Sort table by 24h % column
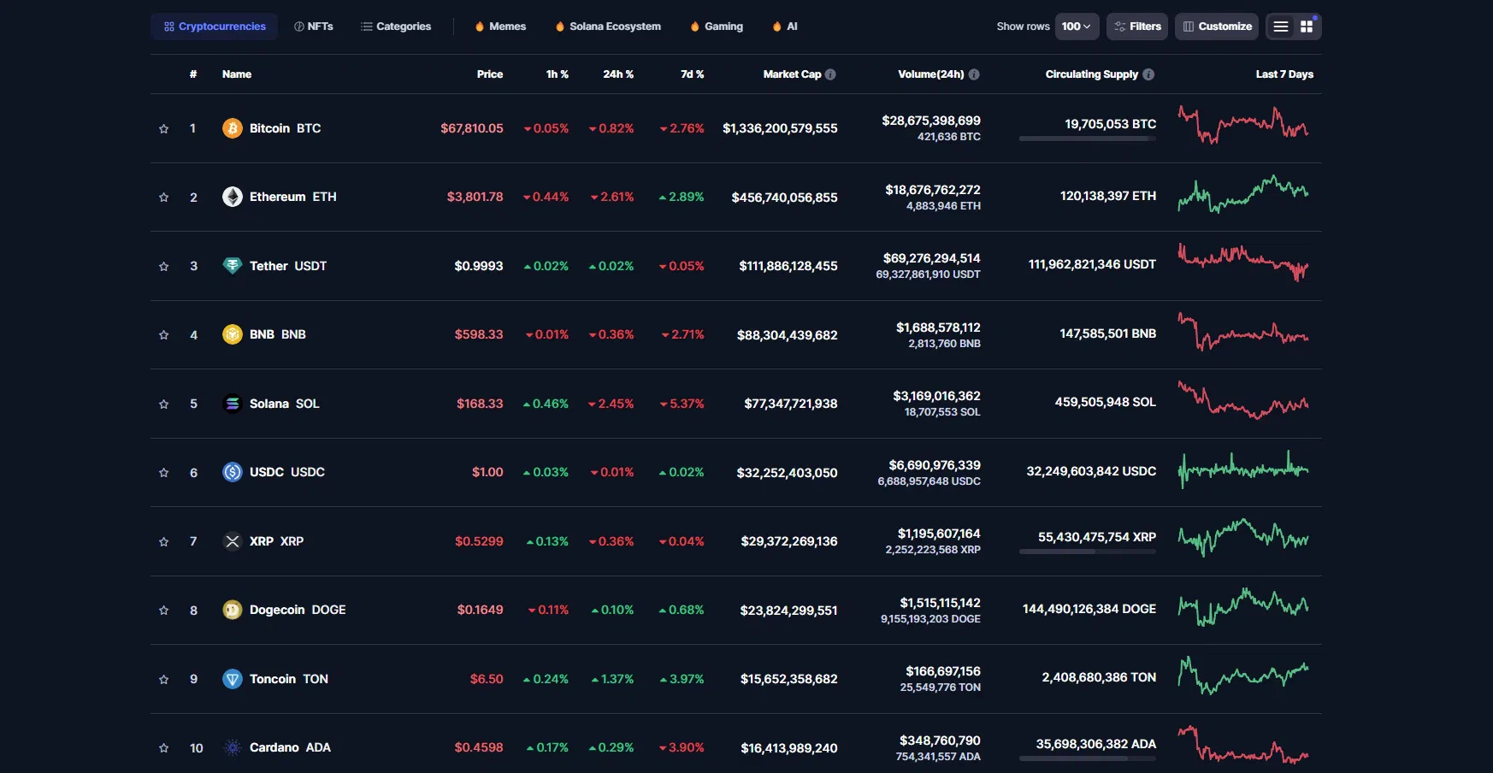This screenshot has height=773, width=1493. [x=618, y=74]
